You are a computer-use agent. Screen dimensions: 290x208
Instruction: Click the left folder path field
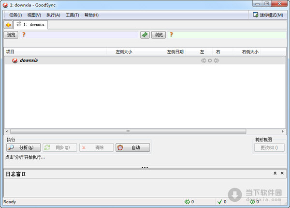tap(80, 35)
